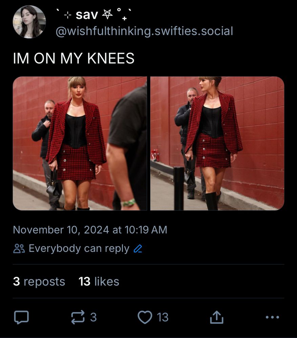
Task: Click the Everybody can reply setting
Action: click(79, 248)
